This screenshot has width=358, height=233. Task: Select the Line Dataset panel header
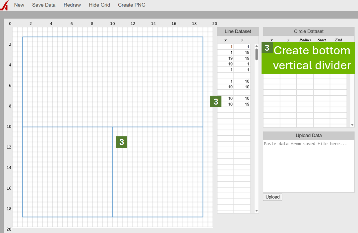pyautogui.click(x=238, y=31)
